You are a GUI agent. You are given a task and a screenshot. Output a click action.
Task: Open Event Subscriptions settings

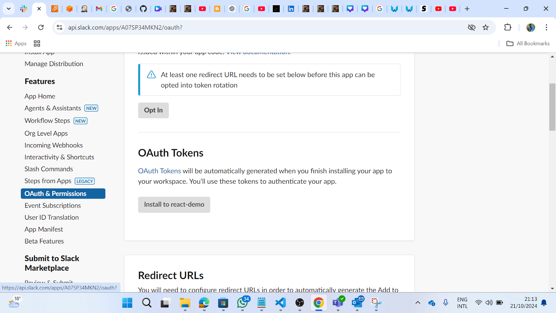tap(53, 206)
